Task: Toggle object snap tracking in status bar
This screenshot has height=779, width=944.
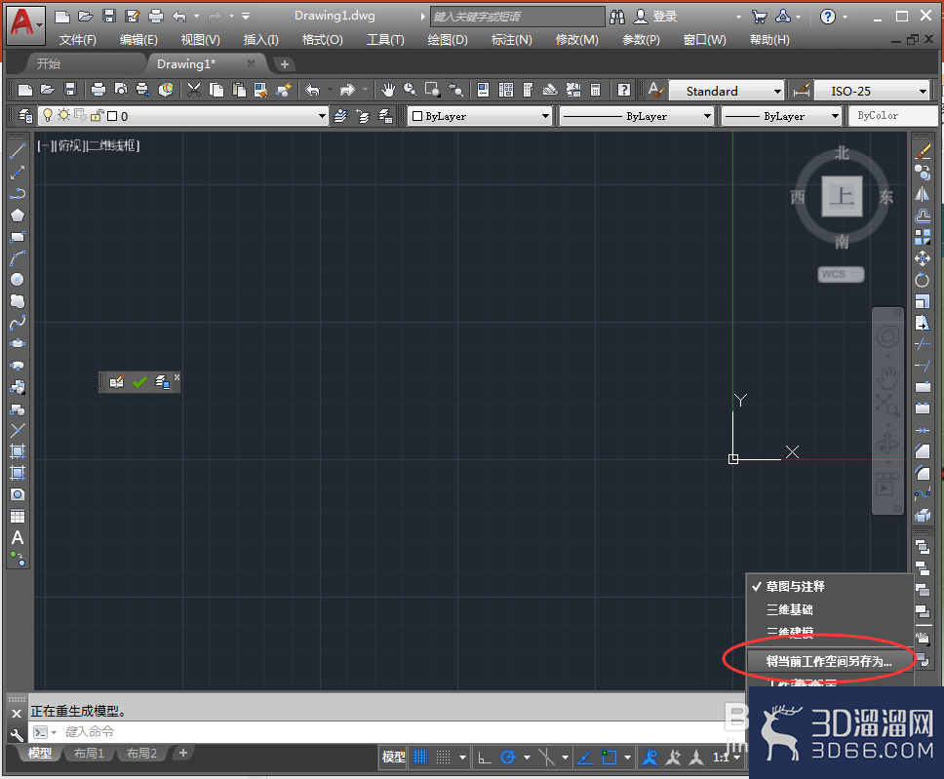Action: tap(584, 758)
